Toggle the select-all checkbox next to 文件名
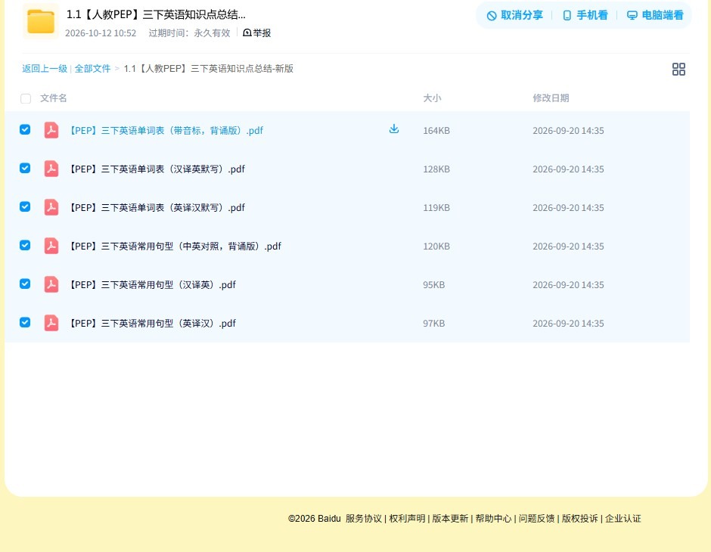This screenshot has width=711, height=552. [26, 98]
